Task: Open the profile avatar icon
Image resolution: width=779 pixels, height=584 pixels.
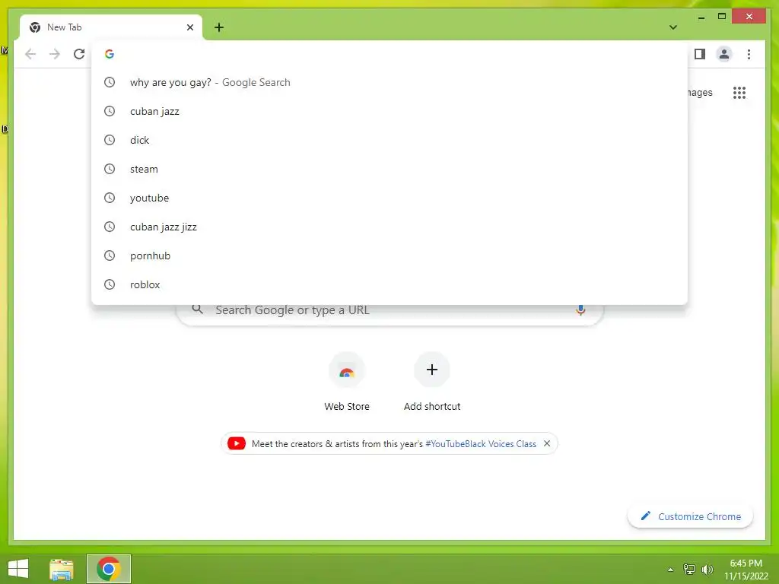Action: coord(724,54)
